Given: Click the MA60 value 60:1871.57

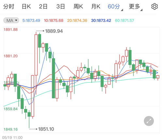Looking at the screenshot, I should click(x=125, y=21).
